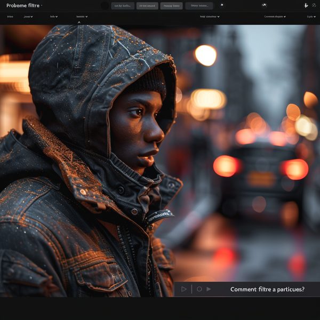Click the fourth wide gray button in top bar
The width and height of the screenshot is (320, 320).
pyautogui.click(x=199, y=6)
